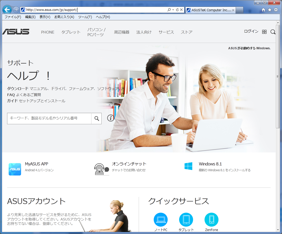This screenshot has height=234, width=282.
Task: Click the online chat headset agent icon
Action: click(102, 169)
